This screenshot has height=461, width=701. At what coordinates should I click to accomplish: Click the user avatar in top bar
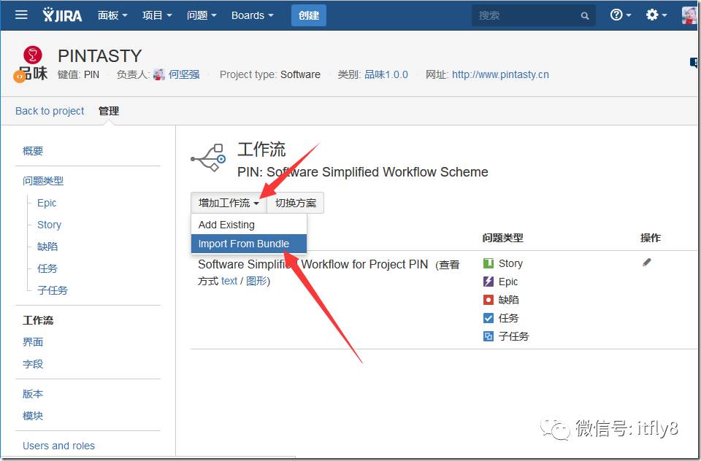coord(690,15)
